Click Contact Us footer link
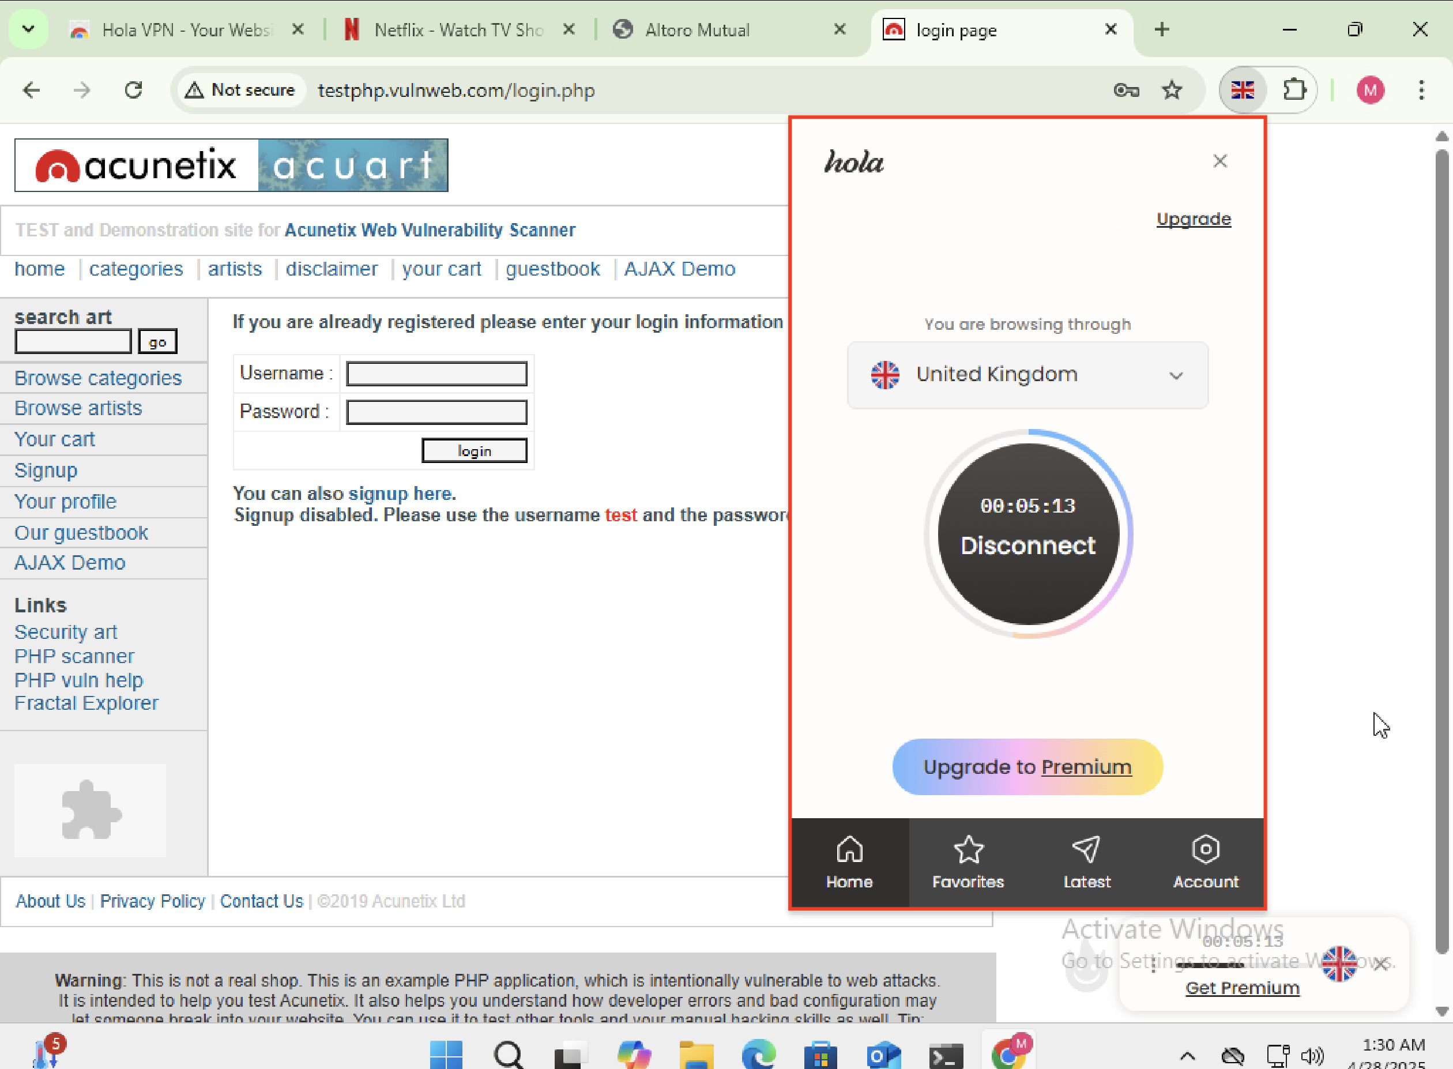 coord(261,901)
